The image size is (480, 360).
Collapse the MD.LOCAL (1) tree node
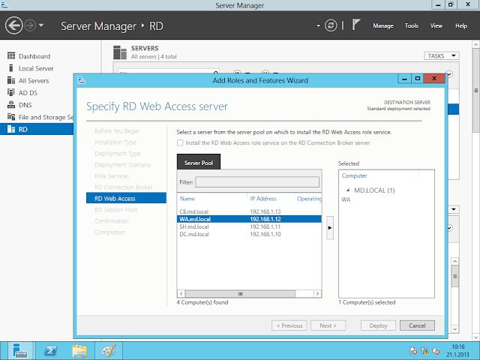click(x=348, y=190)
